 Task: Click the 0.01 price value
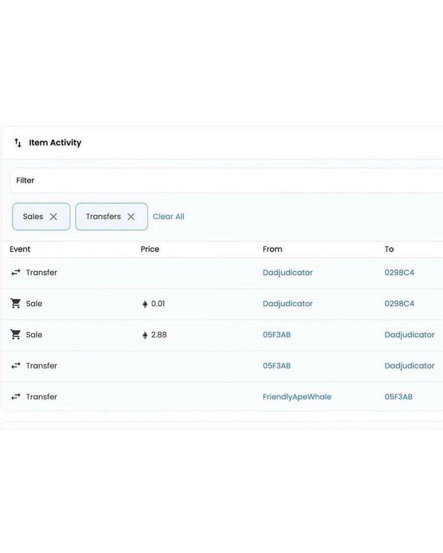(158, 304)
